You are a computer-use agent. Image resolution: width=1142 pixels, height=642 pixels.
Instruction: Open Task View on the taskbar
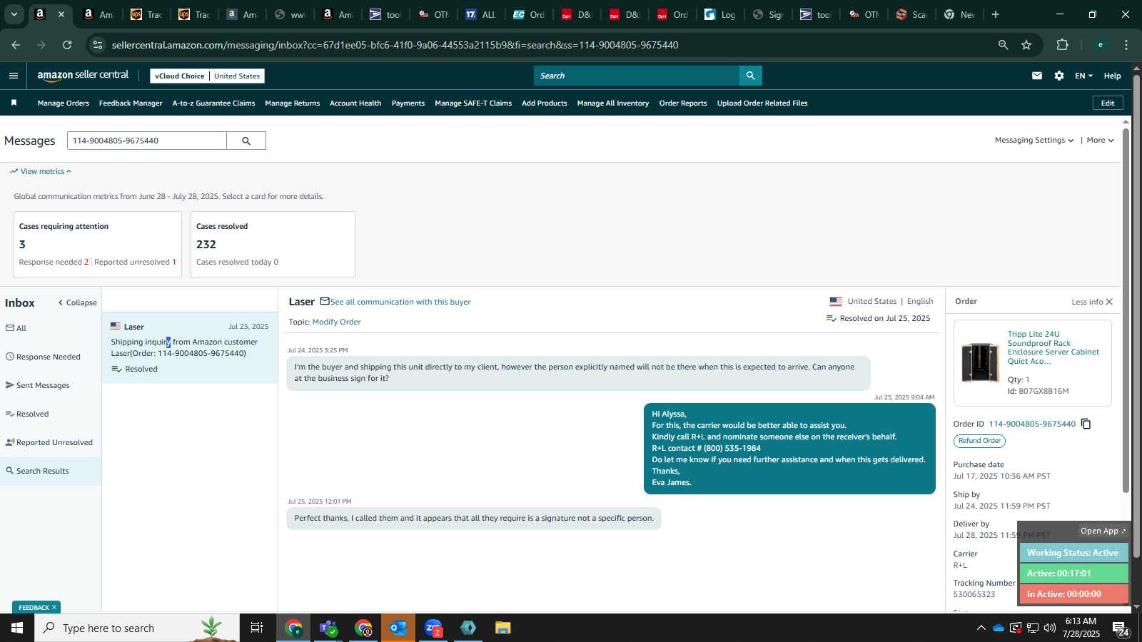coord(257,628)
